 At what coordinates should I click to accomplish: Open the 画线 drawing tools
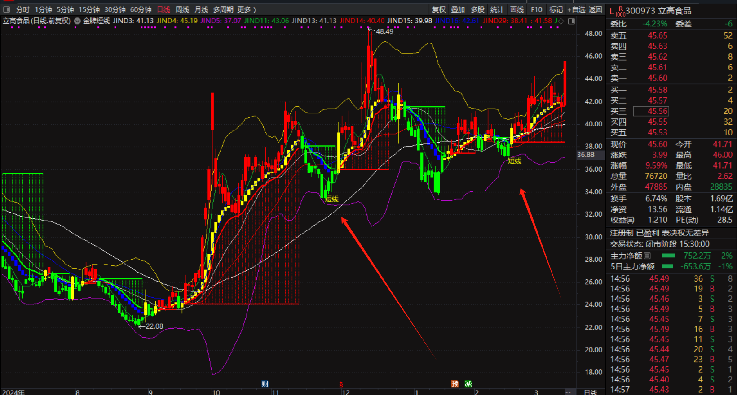tap(516, 9)
